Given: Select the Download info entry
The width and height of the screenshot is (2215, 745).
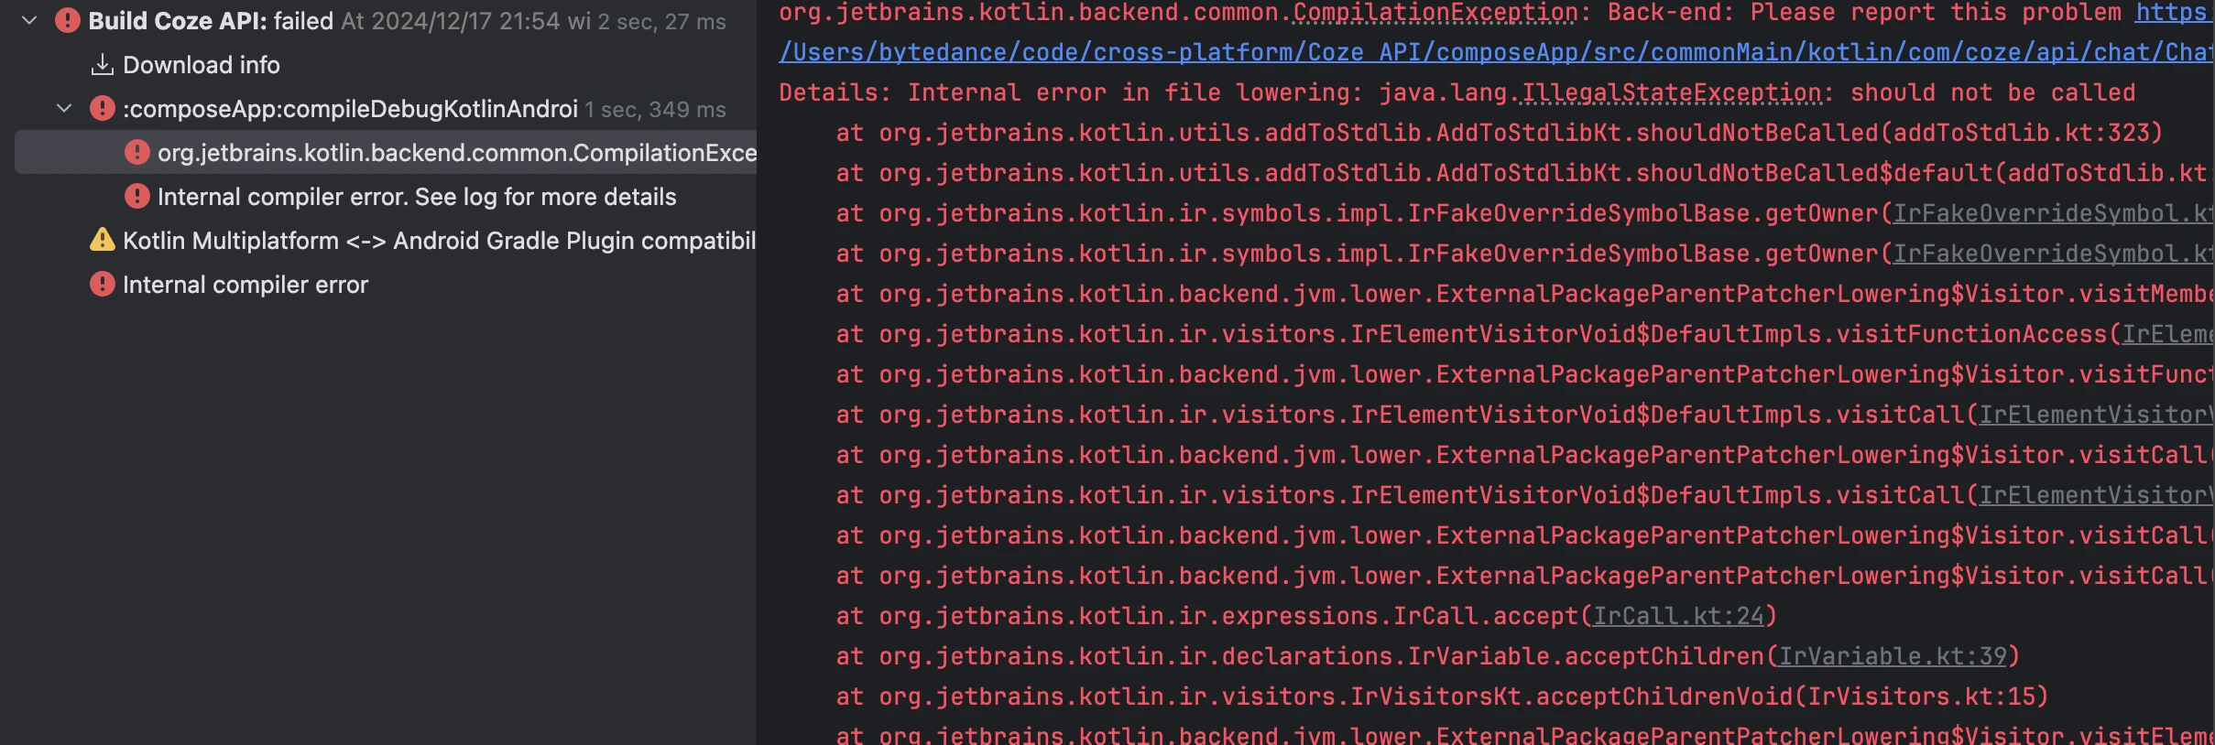Looking at the screenshot, I should [202, 65].
